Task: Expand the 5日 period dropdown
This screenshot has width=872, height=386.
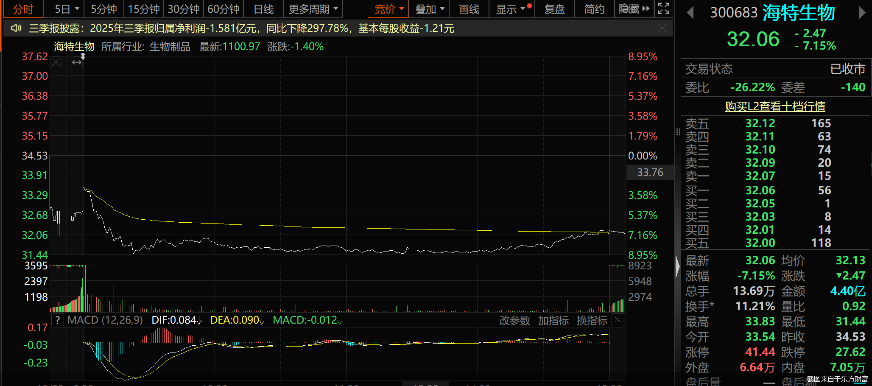Action: (x=67, y=9)
